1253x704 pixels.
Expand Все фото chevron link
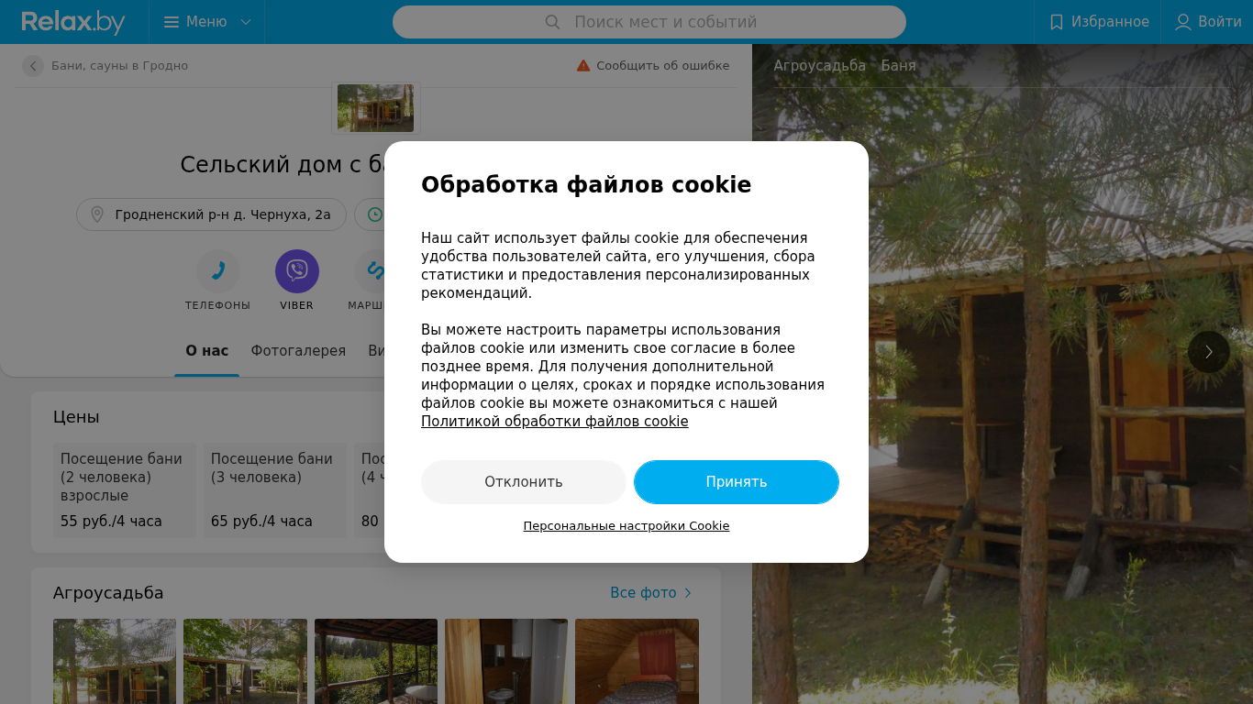(x=651, y=593)
